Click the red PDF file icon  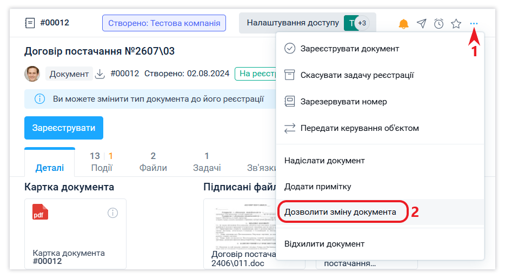pos(40,212)
